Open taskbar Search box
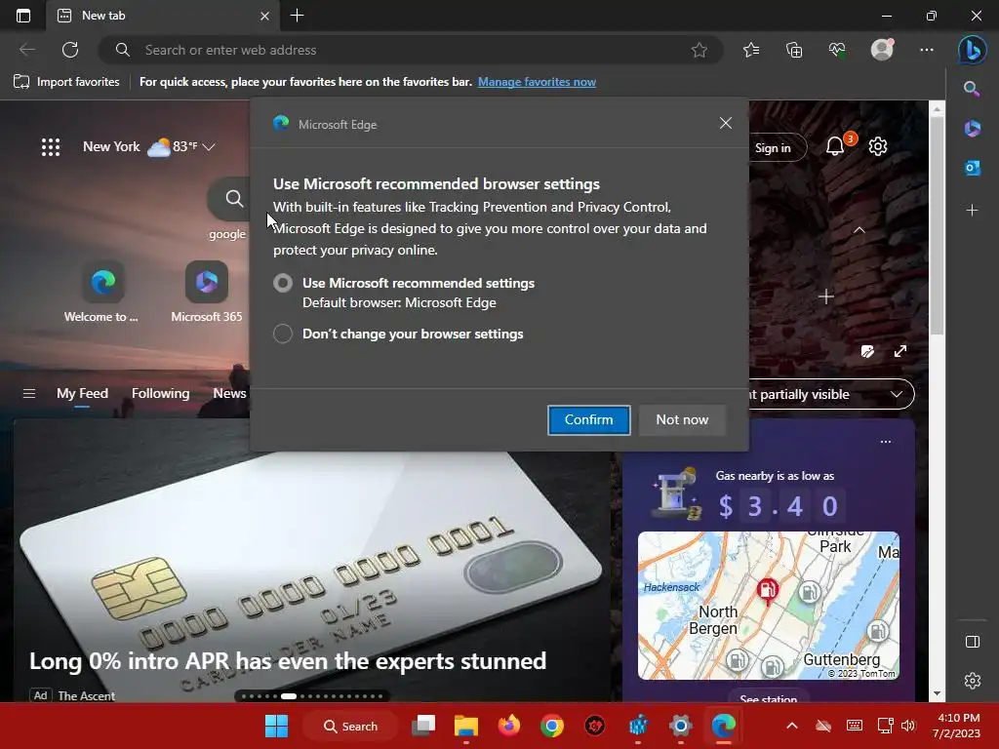Viewport: 999px width, 749px height. [350, 726]
